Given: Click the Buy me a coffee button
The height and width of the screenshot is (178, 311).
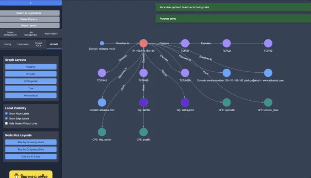Looking at the screenshot, I should [31, 175].
